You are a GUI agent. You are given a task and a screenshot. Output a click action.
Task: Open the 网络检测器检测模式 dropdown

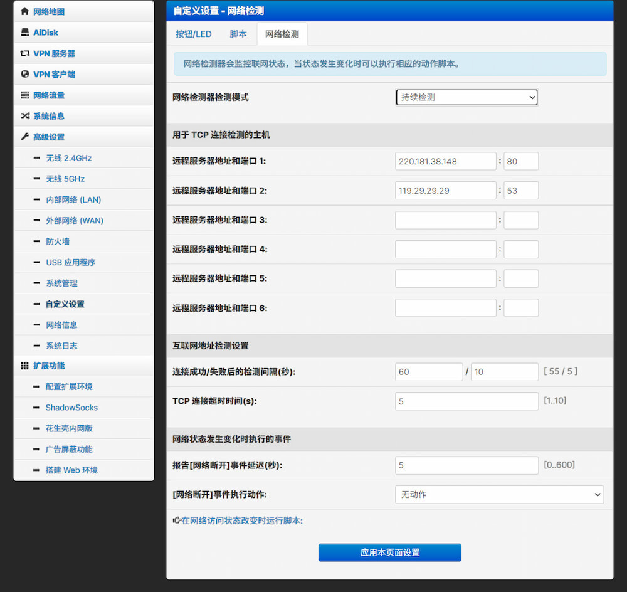coord(466,97)
